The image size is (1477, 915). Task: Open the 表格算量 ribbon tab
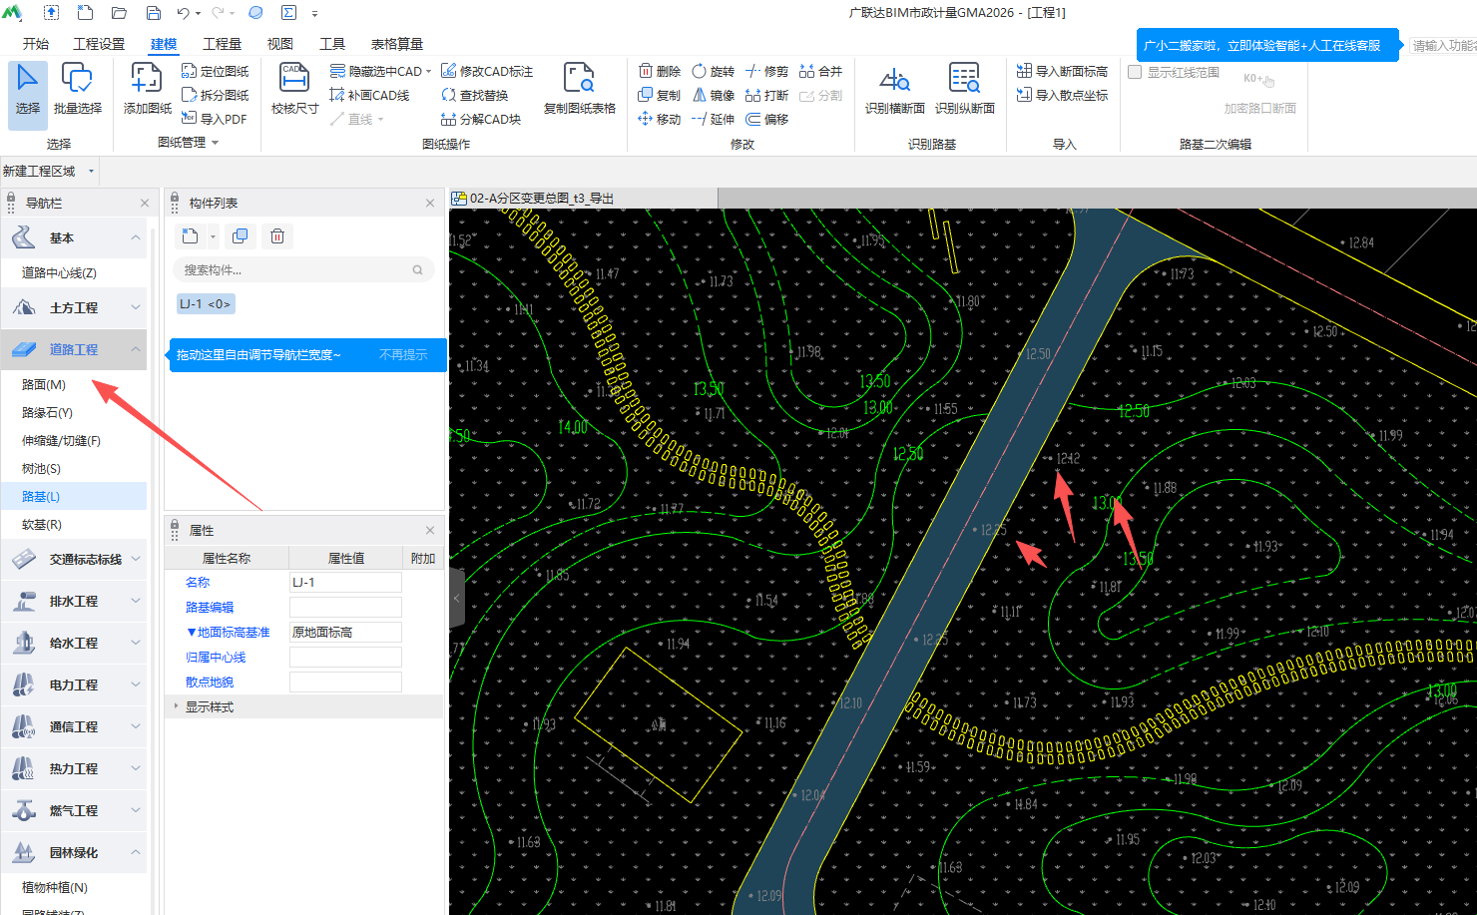click(396, 44)
